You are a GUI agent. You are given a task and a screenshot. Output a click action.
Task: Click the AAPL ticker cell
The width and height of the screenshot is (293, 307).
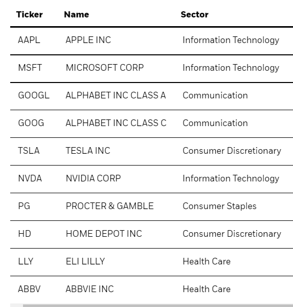(29, 40)
